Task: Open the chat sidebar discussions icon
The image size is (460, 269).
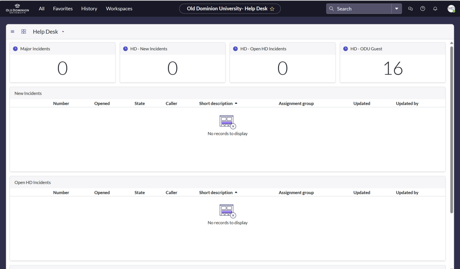Action: point(411,9)
